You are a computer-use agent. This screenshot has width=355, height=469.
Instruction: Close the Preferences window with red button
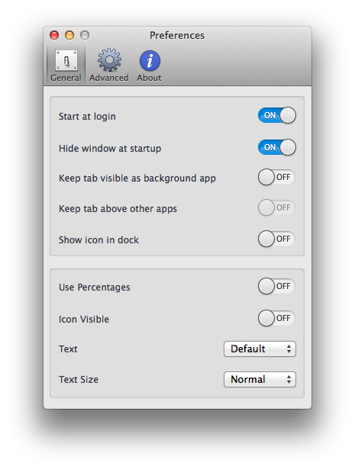point(54,35)
